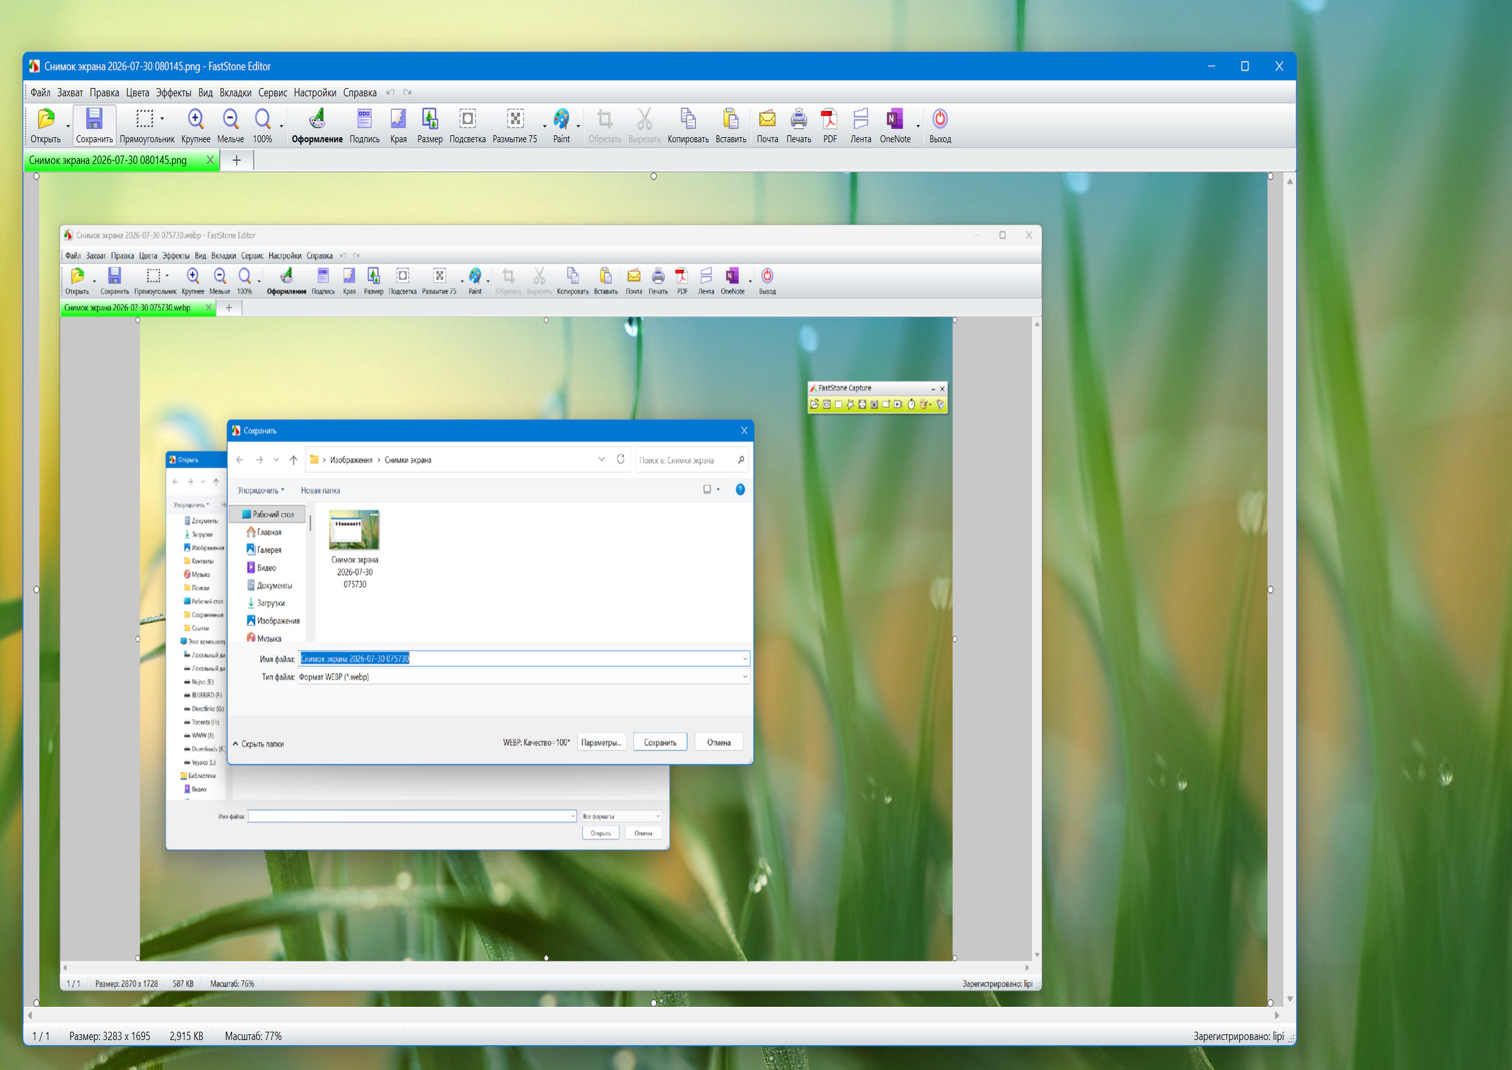The width and height of the screenshot is (1512, 1070).
Task: Click the Вырезать cut tool
Action: [644, 125]
